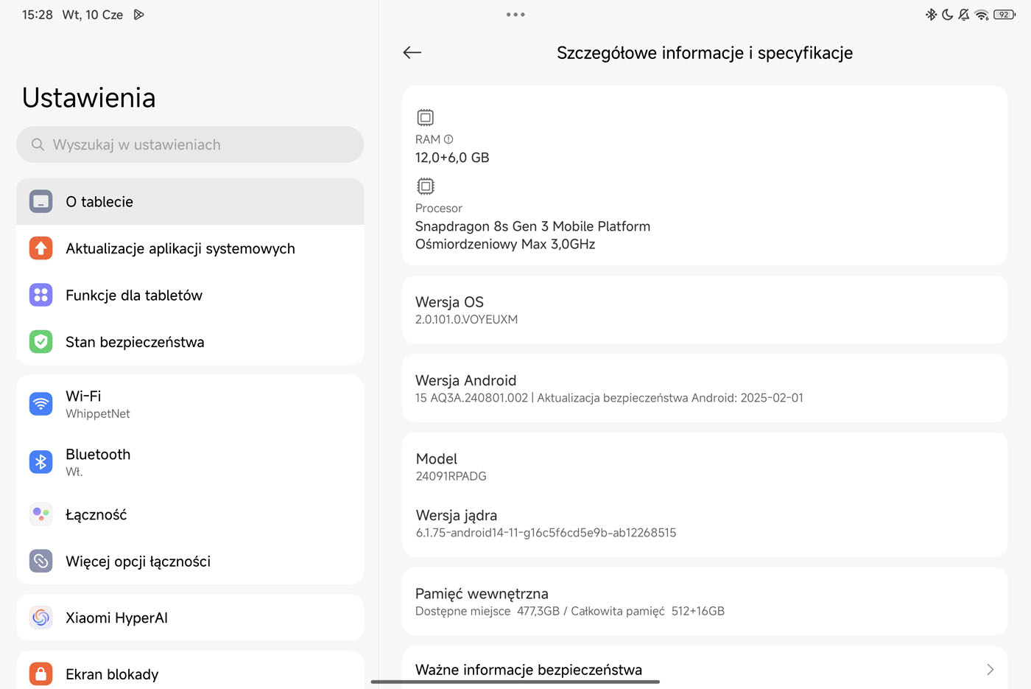The image size is (1031, 689).
Task: Tap the Szczegółowe informacje i specyfikacje title
Action: point(705,53)
